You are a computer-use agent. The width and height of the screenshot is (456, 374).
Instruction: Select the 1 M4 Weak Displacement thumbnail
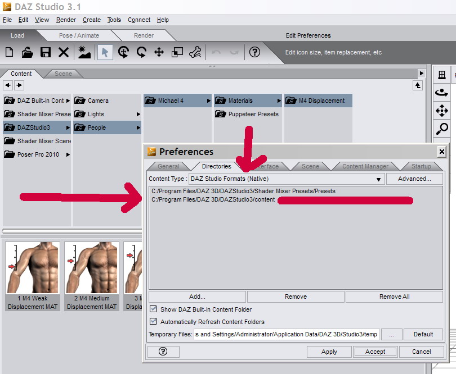tap(33, 276)
